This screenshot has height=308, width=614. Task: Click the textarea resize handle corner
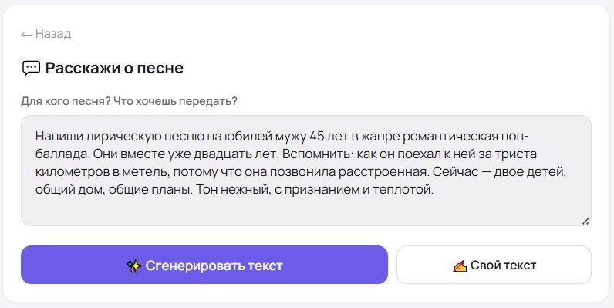pyautogui.click(x=585, y=221)
